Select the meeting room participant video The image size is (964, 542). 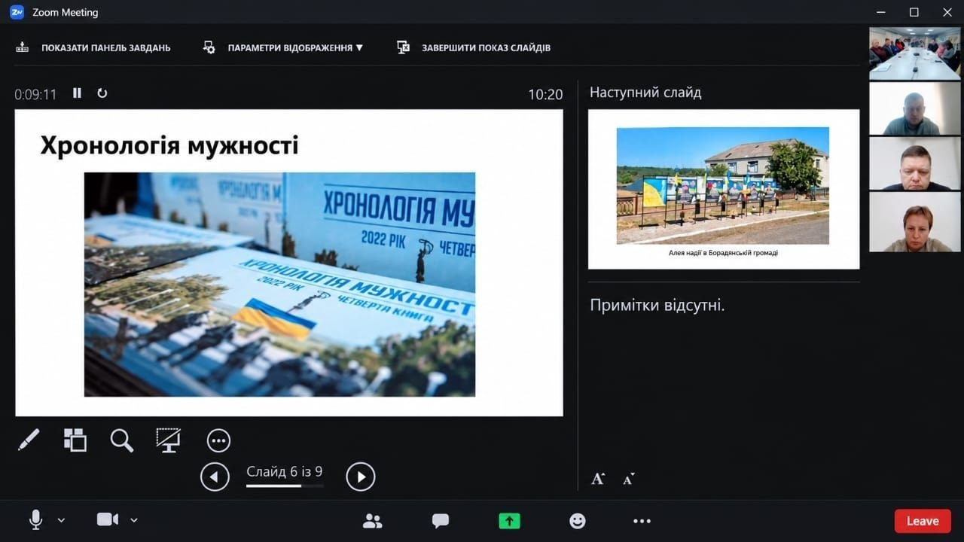click(x=915, y=53)
